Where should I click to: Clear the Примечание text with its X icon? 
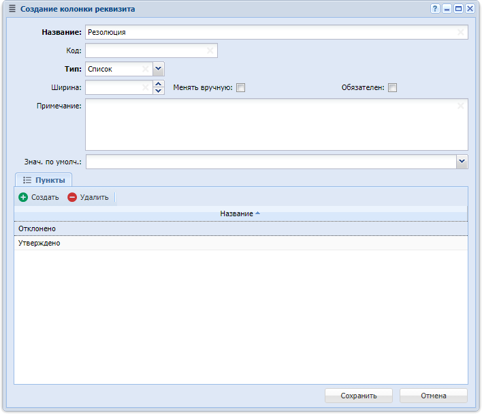460,106
